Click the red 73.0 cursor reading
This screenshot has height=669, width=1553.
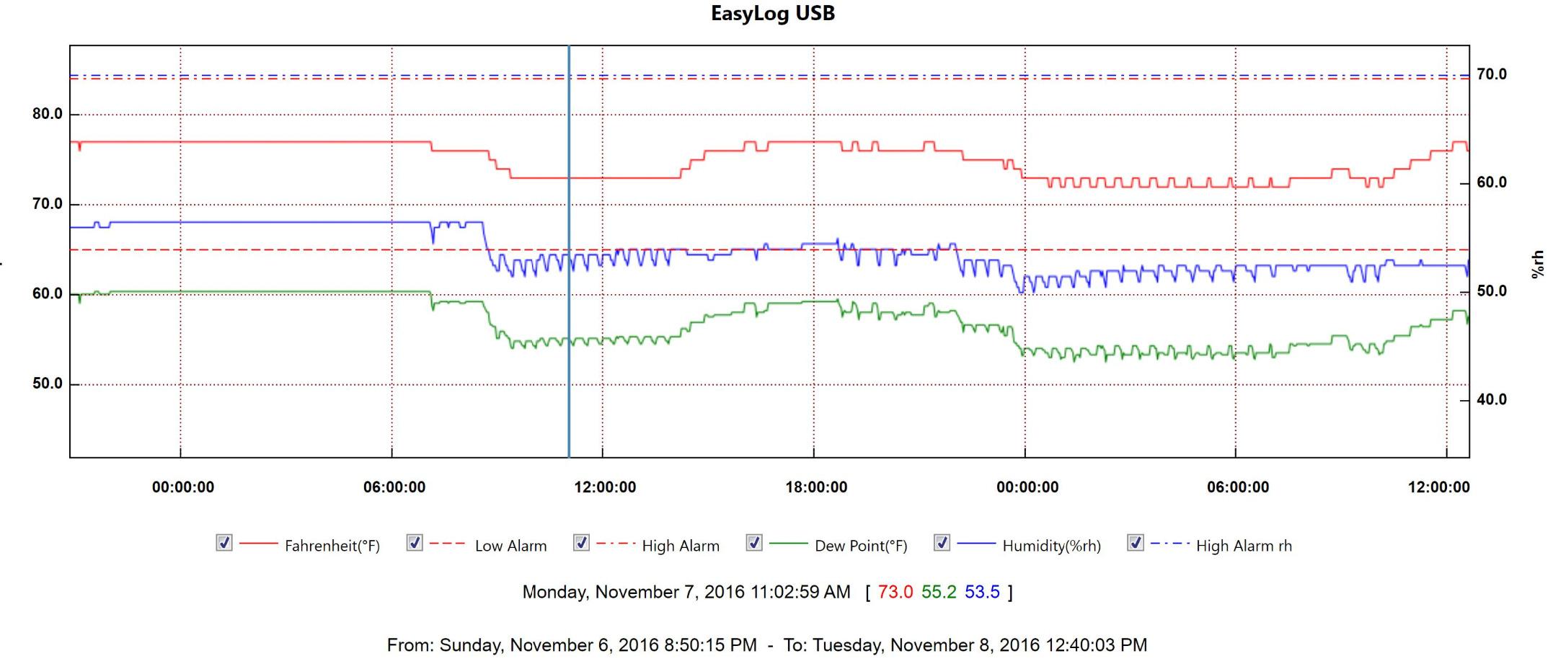pyautogui.click(x=895, y=592)
